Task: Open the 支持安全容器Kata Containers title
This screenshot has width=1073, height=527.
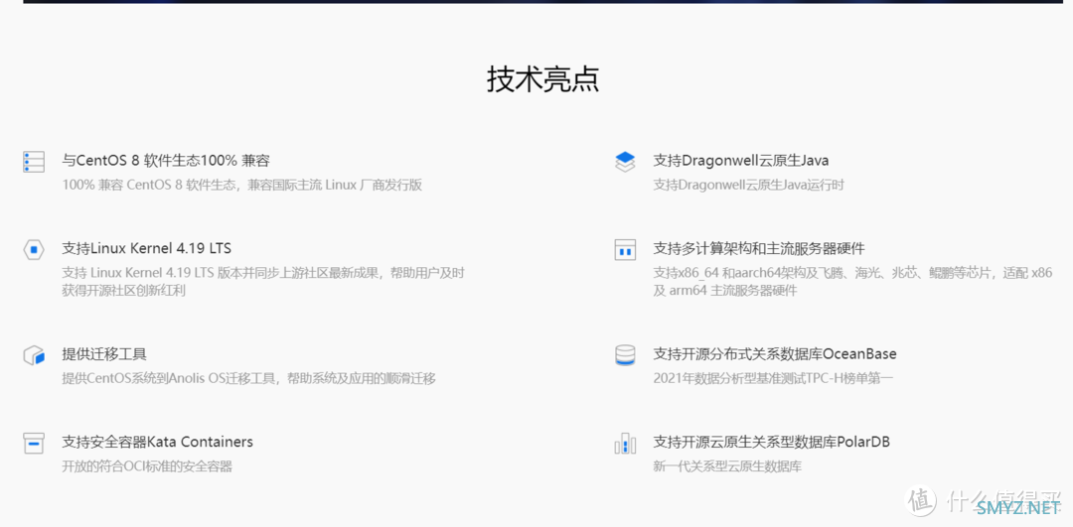Action: (157, 442)
